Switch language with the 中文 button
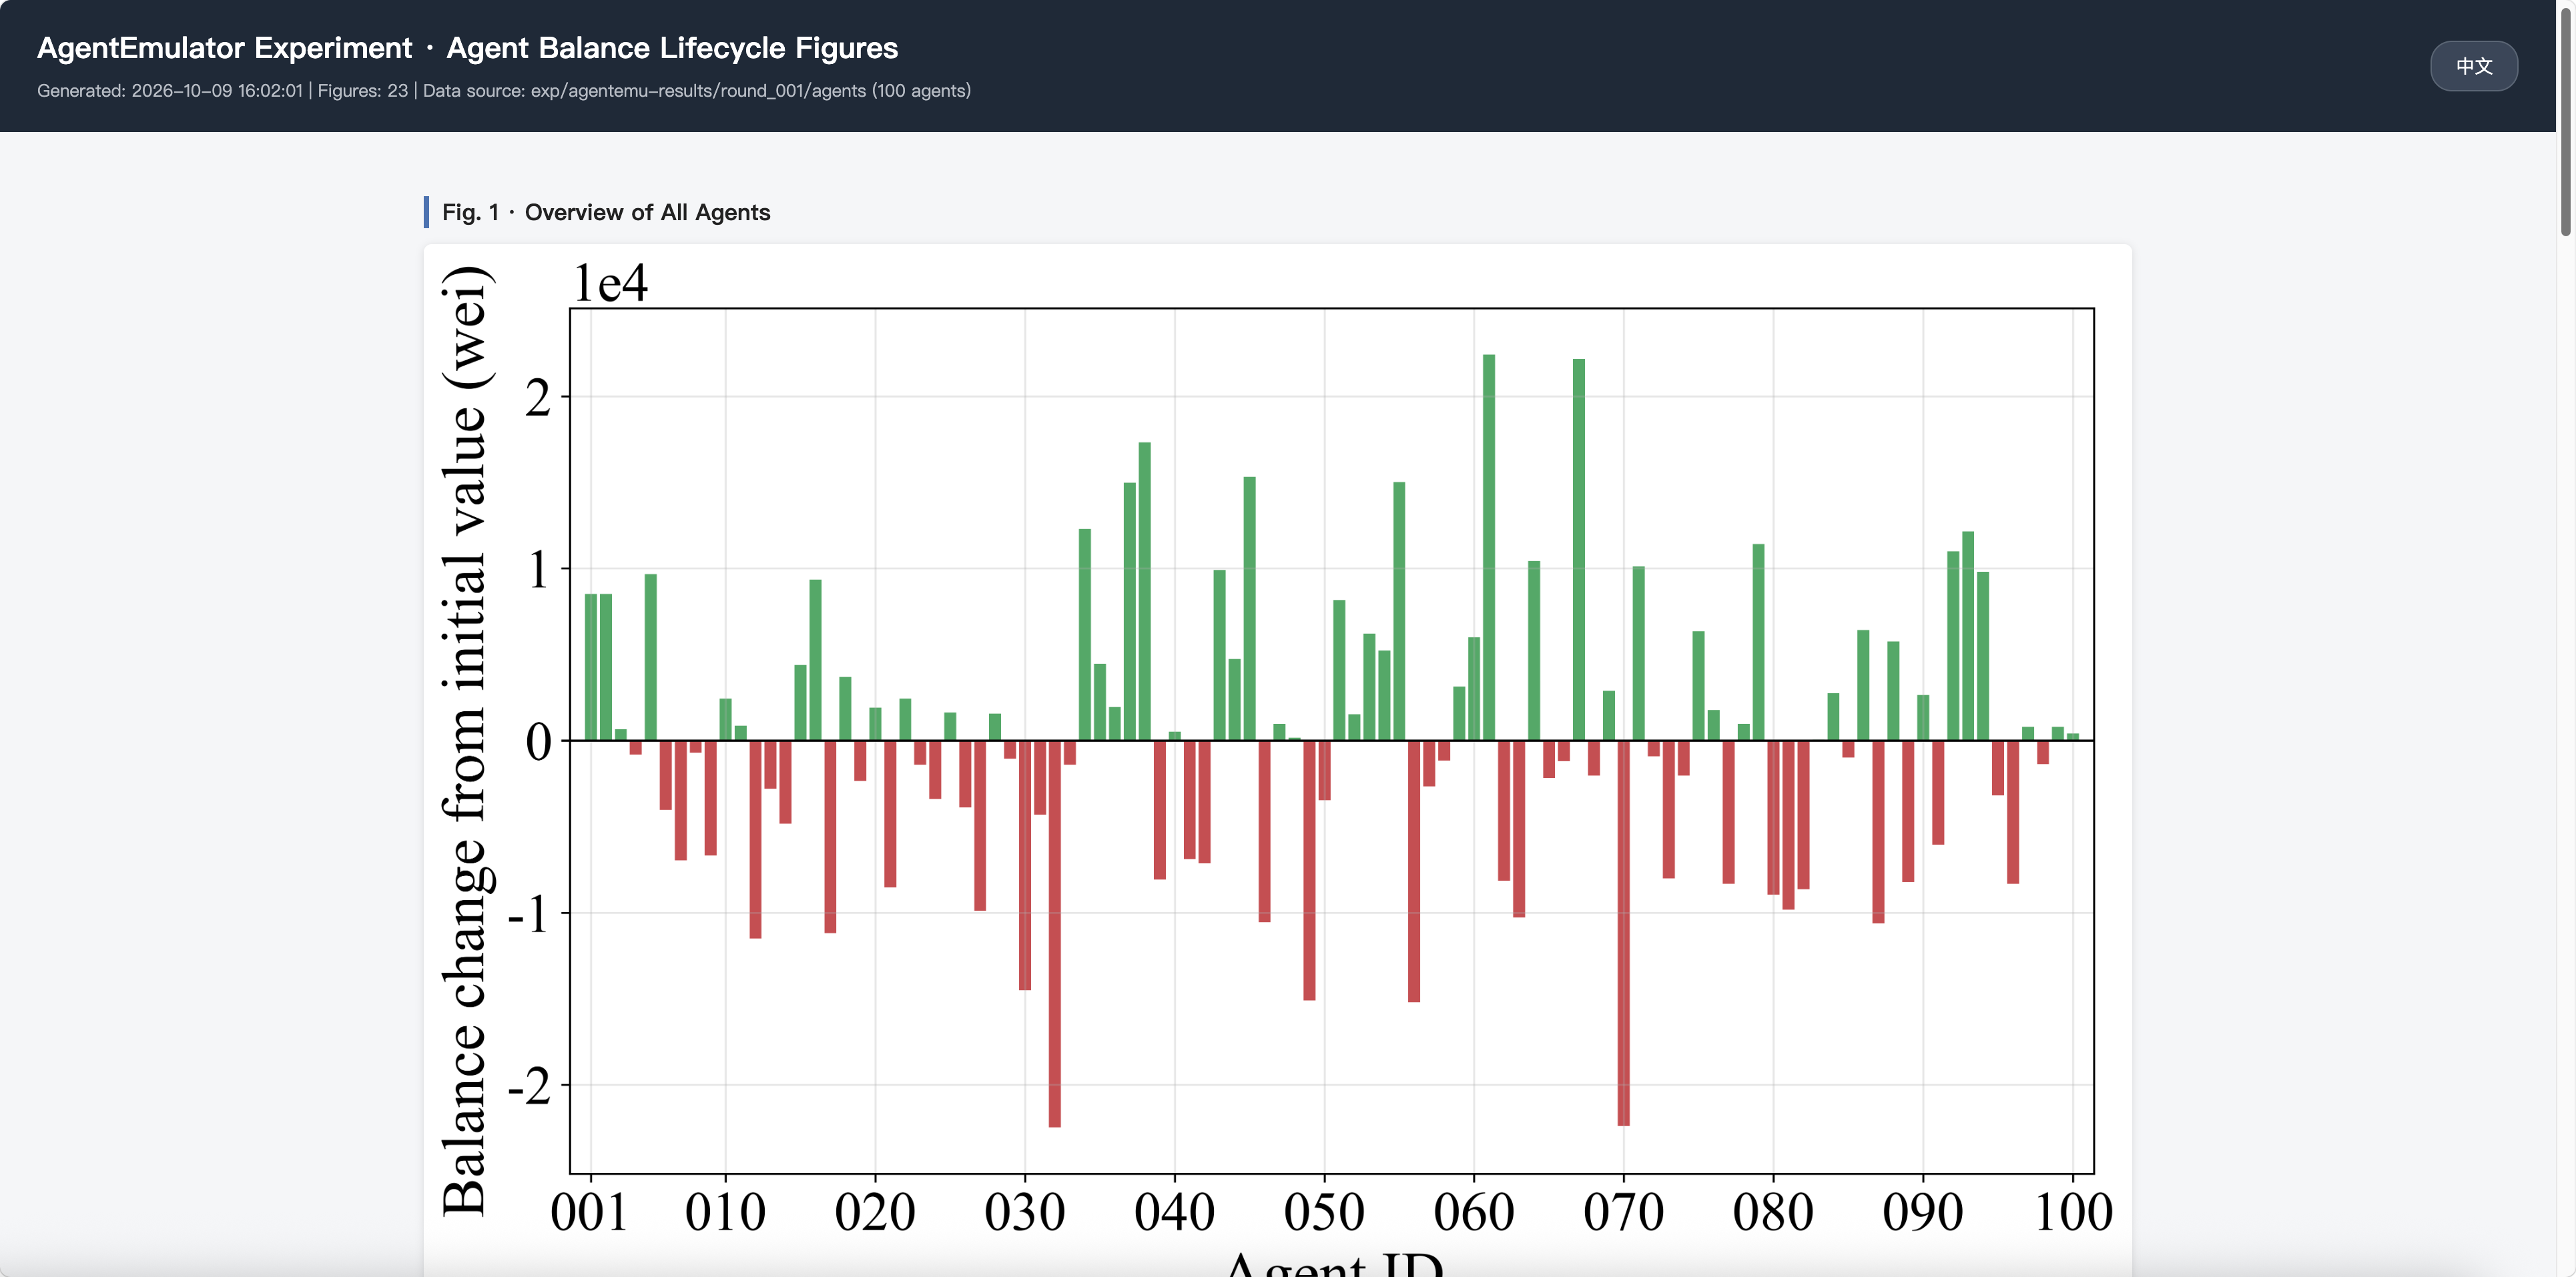The image size is (2576, 1277). click(2473, 66)
